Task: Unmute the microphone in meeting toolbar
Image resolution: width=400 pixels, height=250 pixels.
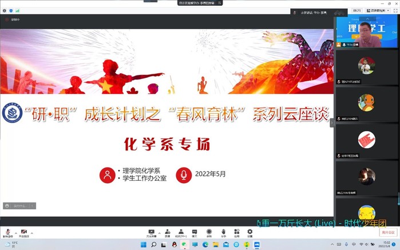Action: pyautogui.click(x=8, y=232)
